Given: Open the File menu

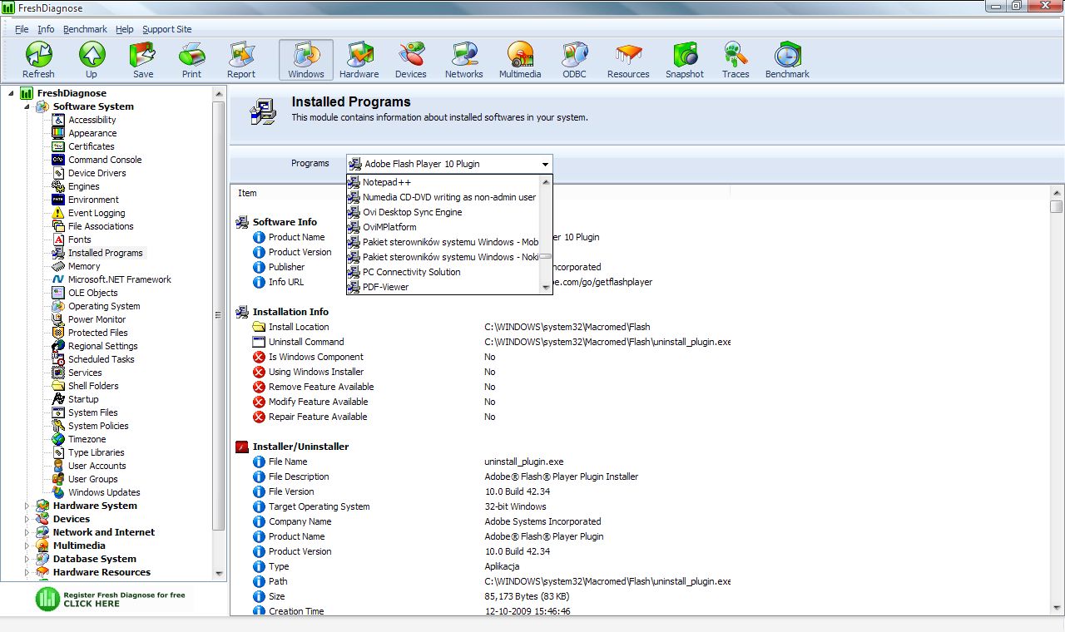Looking at the screenshot, I should [x=22, y=29].
